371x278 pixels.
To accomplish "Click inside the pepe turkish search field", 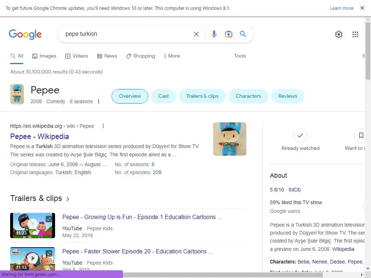I will [128, 34].
